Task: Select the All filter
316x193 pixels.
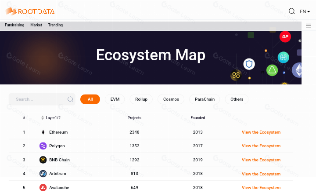Action: coord(90,99)
